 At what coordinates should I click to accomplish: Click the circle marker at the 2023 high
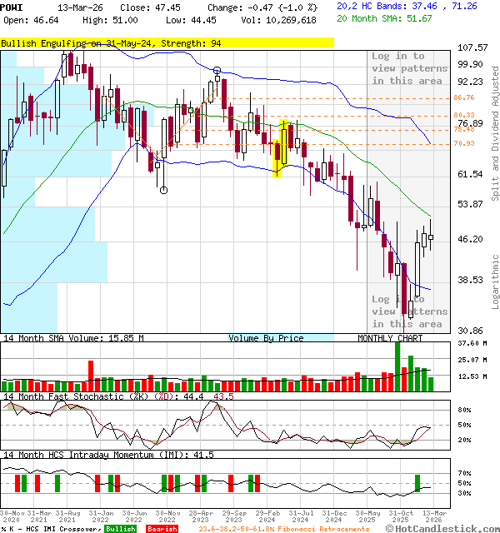[217, 71]
